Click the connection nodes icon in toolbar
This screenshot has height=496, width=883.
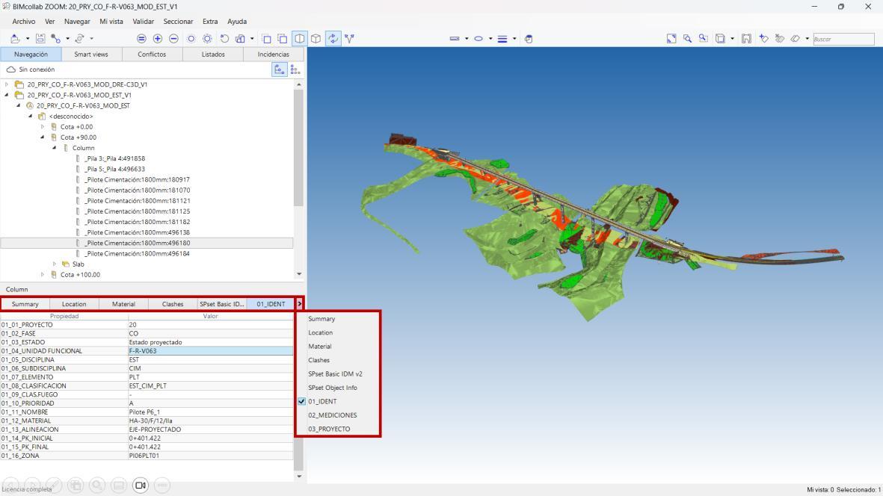(x=55, y=39)
